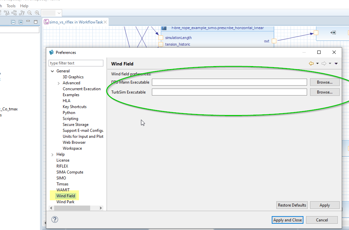Click the zoom out magnifier icon
The width and height of the screenshot is (349, 230).
point(30,13)
